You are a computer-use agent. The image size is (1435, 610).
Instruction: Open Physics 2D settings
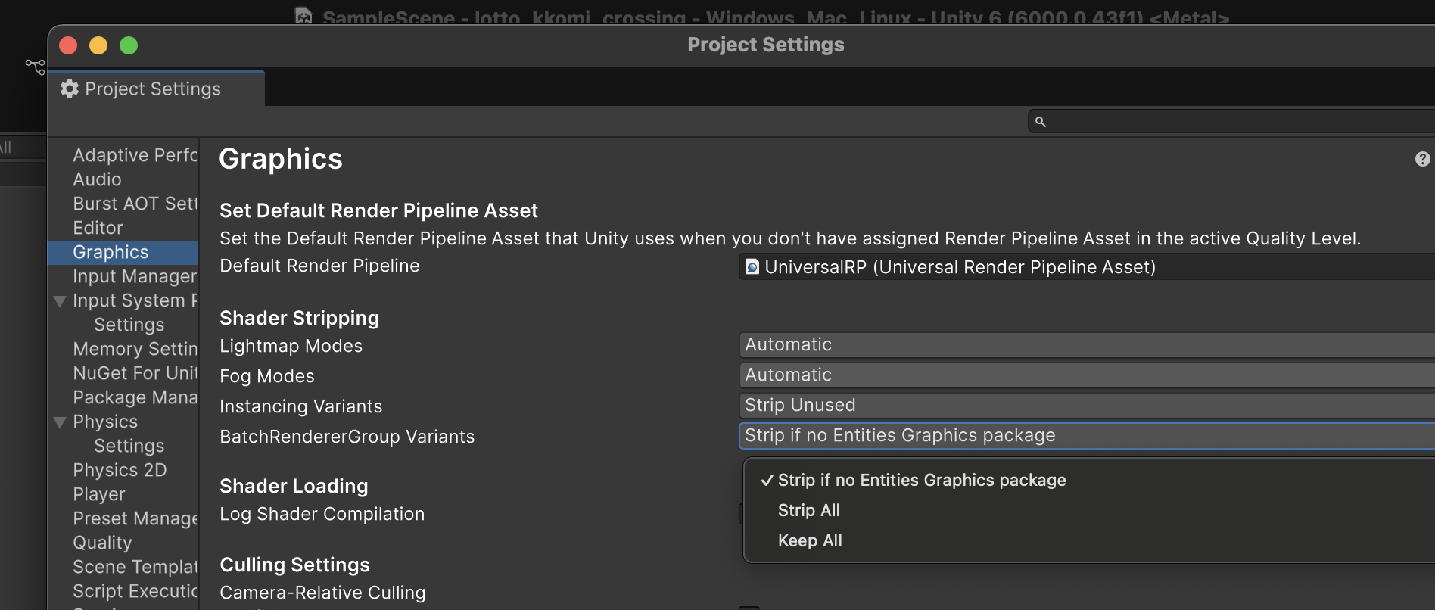coord(120,470)
